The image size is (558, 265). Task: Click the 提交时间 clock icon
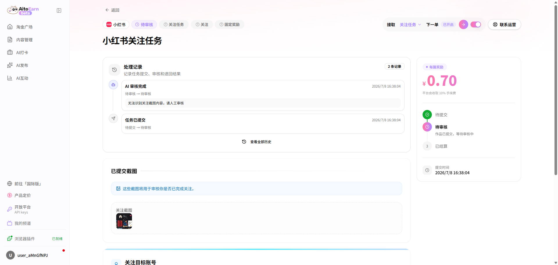point(427,170)
